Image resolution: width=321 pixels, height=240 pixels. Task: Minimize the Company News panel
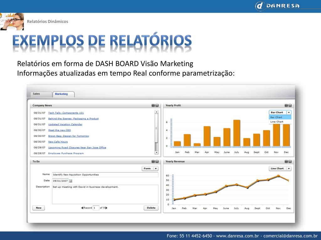point(153,106)
